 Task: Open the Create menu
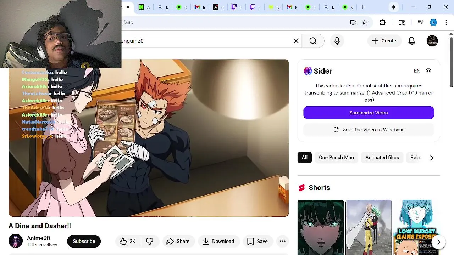[x=384, y=41]
